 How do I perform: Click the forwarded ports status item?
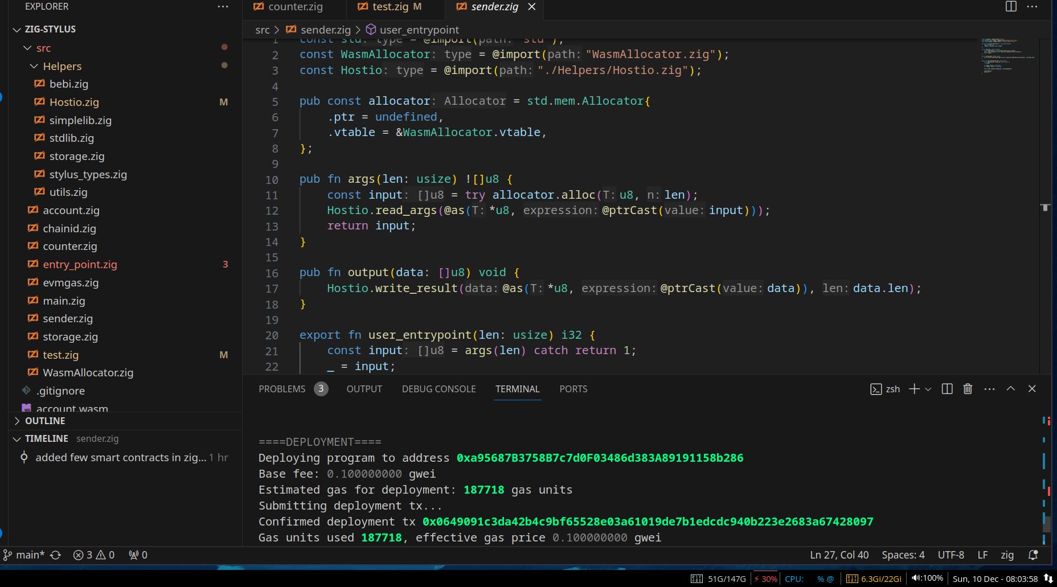click(x=138, y=555)
